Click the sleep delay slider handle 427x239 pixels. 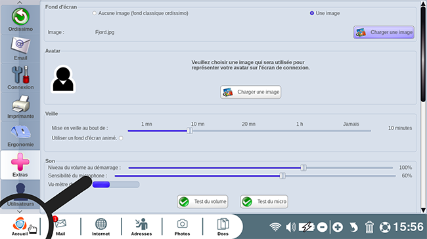(x=190, y=131)
